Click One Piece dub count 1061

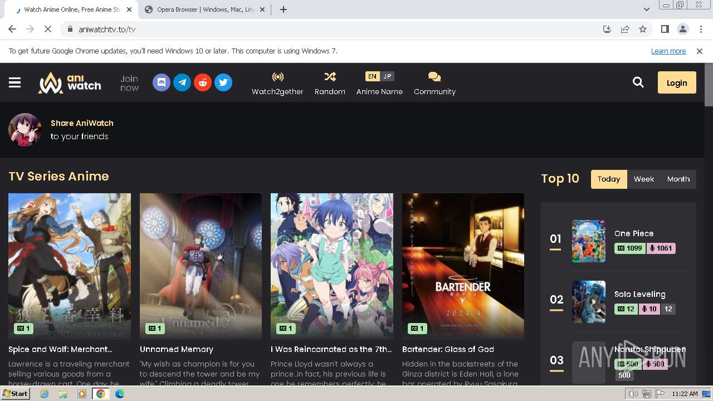click(x=661, y=248)
